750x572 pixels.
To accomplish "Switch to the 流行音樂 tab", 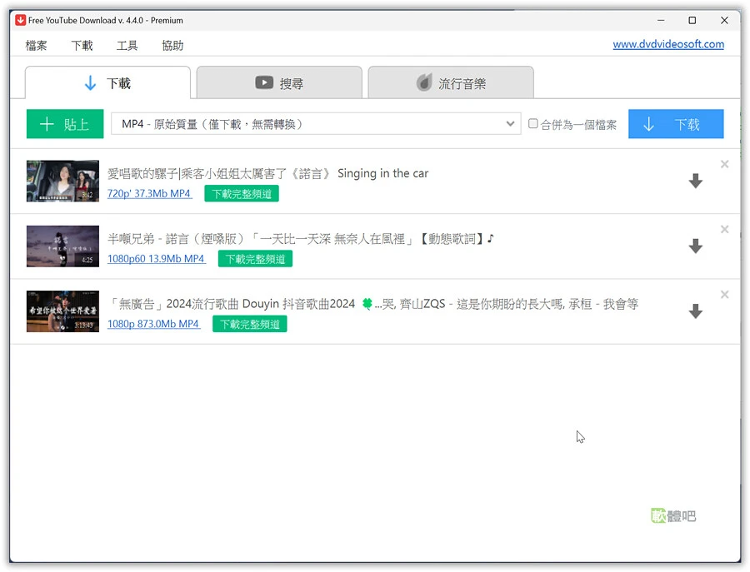I will (451, 82).
